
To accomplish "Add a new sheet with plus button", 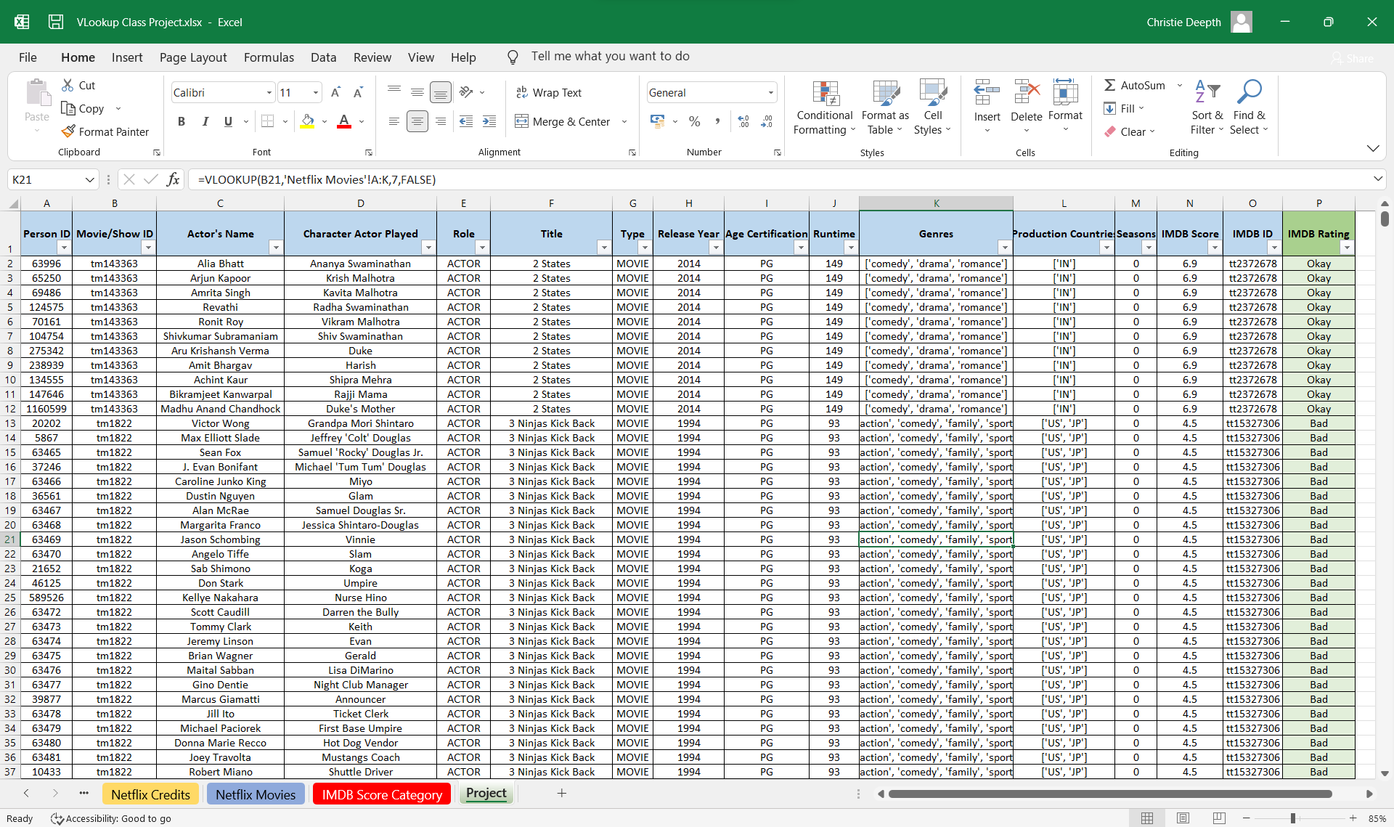I will pos(561,794).
